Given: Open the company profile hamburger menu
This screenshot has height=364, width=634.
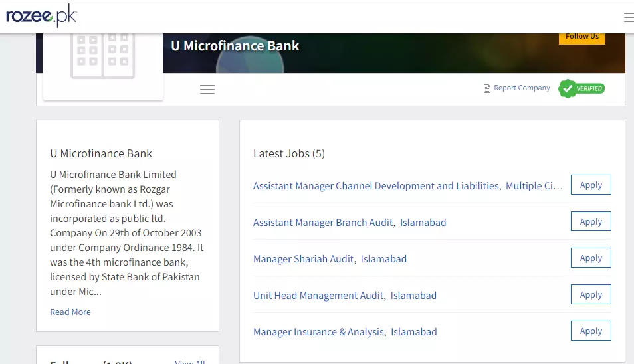Looking at the screenshot, I should click(207, 90).
